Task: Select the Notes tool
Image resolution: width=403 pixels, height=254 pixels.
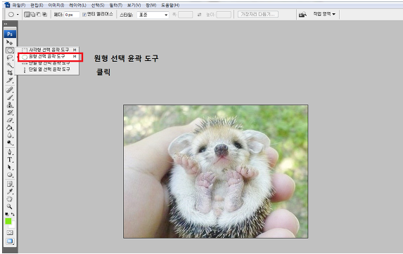Action: pos(10,184)
